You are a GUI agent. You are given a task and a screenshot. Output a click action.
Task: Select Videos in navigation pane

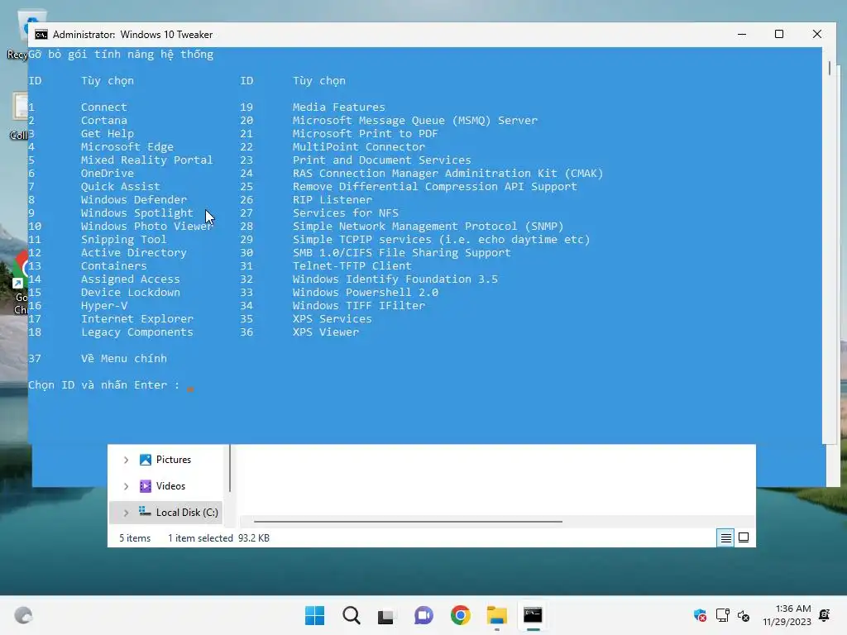point(170,486)
